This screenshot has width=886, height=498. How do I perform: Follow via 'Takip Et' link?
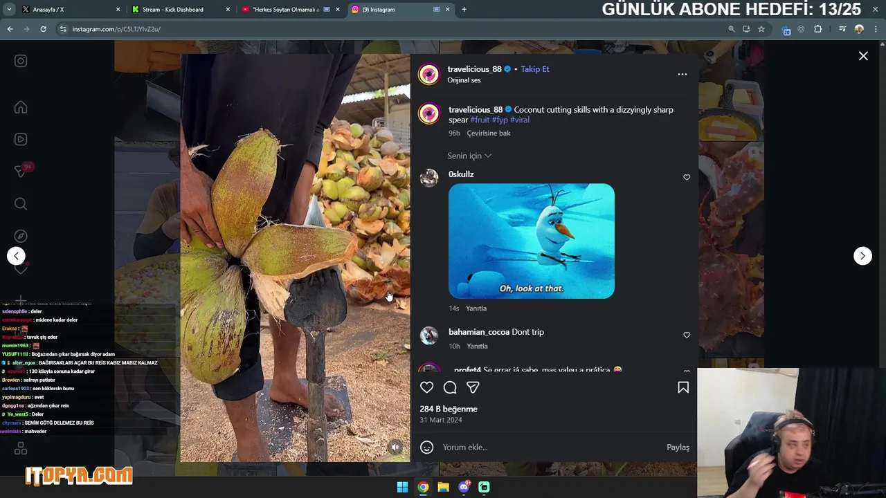coord(535,69)
